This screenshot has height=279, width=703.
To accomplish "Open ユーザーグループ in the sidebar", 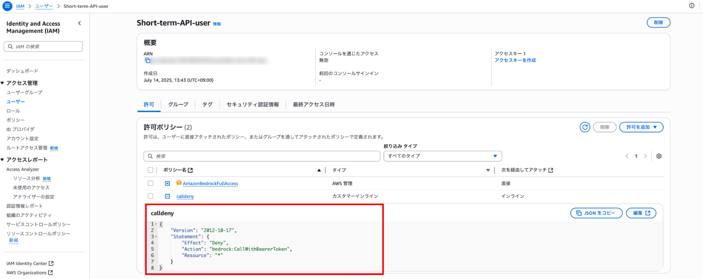I will coord(24,92).
